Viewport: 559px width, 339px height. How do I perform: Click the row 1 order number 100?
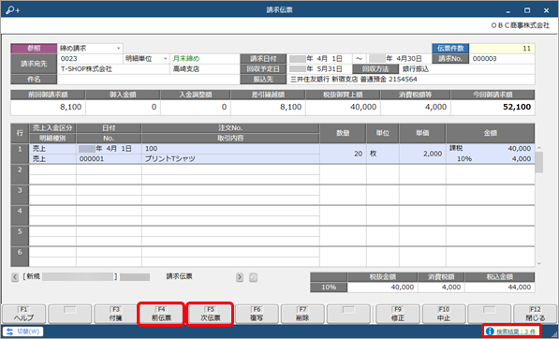pos(151,149)
